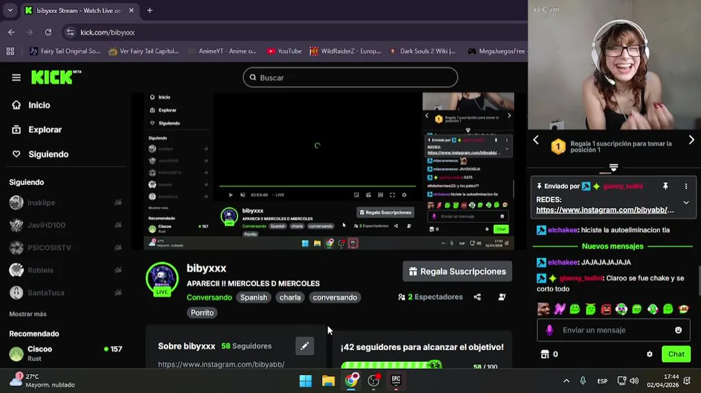Switch input language ESP indicator

pos(602,381)
